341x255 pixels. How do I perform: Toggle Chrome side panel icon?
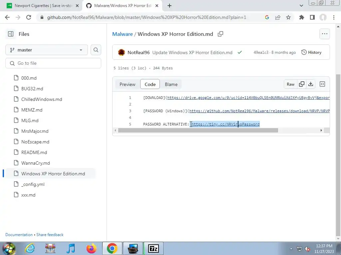coord(312,17)
